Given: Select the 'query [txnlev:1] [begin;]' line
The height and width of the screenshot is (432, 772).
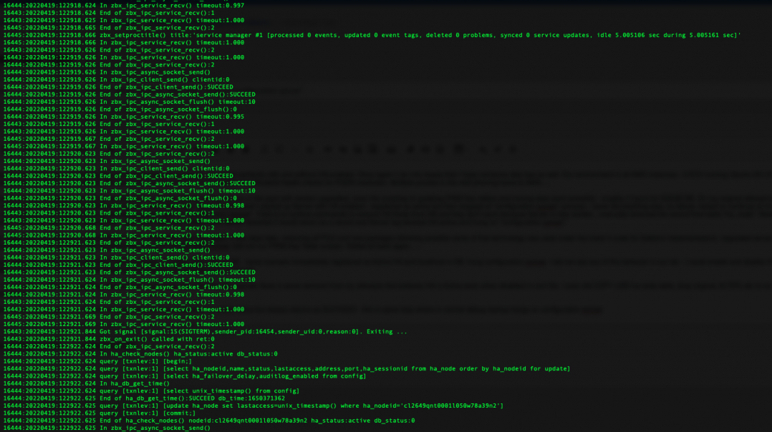Looking at the screenshot, I should point(97,360).
